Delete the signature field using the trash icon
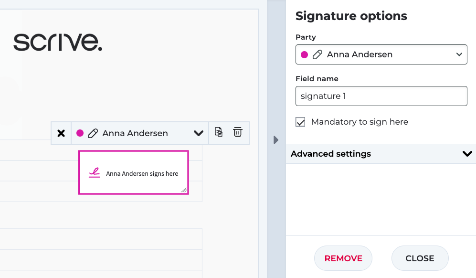 [x=237, y=132]
